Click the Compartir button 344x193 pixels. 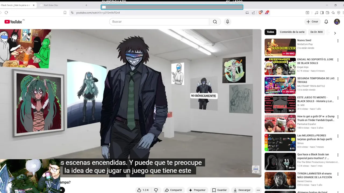coord(173,190)
